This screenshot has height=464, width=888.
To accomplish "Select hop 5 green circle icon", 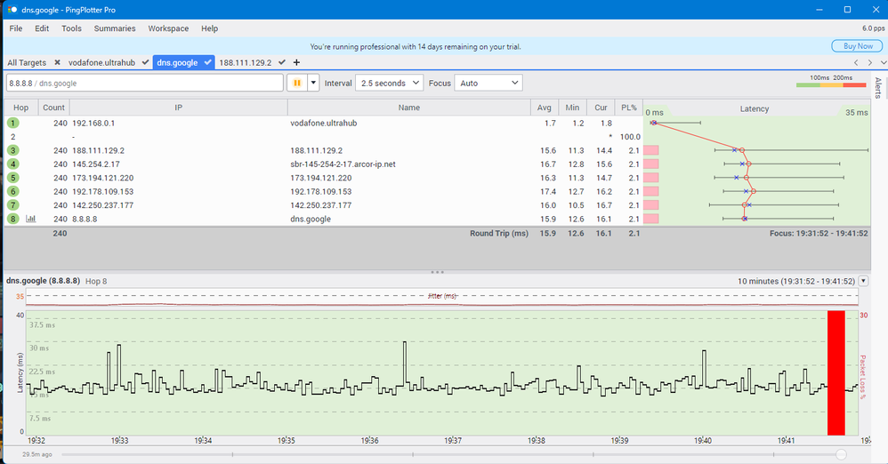I will coord(13,178).
